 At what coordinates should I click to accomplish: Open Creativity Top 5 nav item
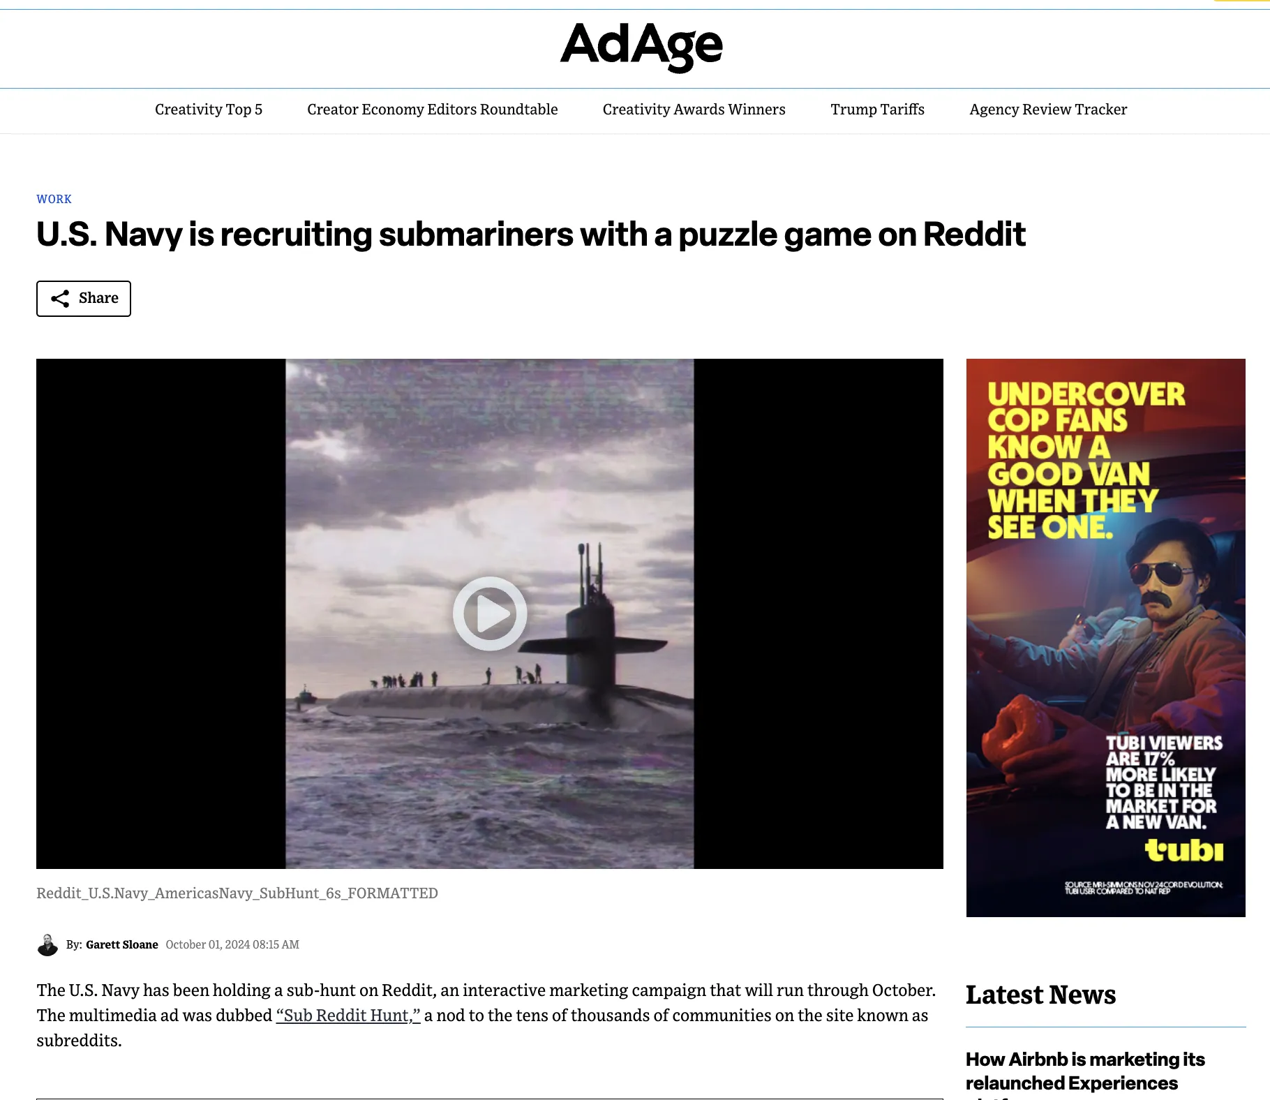click(209, 110)
